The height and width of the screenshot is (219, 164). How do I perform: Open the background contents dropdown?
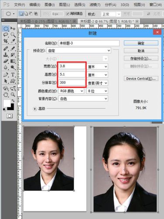click(83, 99)
